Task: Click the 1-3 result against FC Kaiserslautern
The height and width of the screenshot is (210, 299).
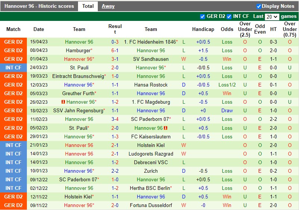Action: click(115, 137)
